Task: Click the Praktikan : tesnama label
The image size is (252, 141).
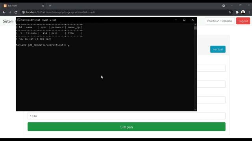Action: pos(220,21)
